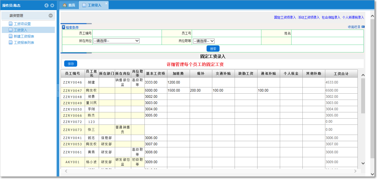
Task: Open the 个人所得税录入 link
Action: point(353,17)
